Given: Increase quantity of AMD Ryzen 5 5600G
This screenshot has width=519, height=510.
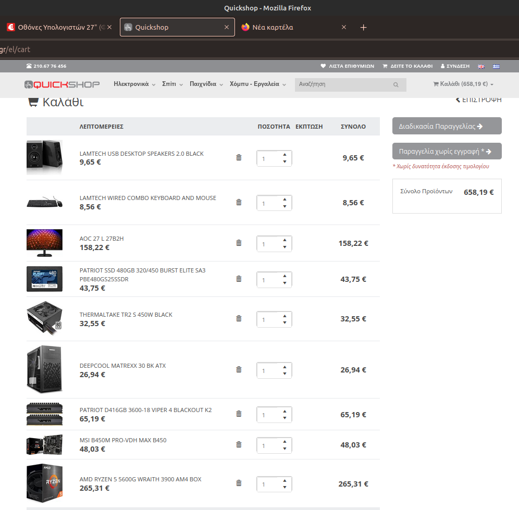Looking at the screenshot, I should coord(285,480).
